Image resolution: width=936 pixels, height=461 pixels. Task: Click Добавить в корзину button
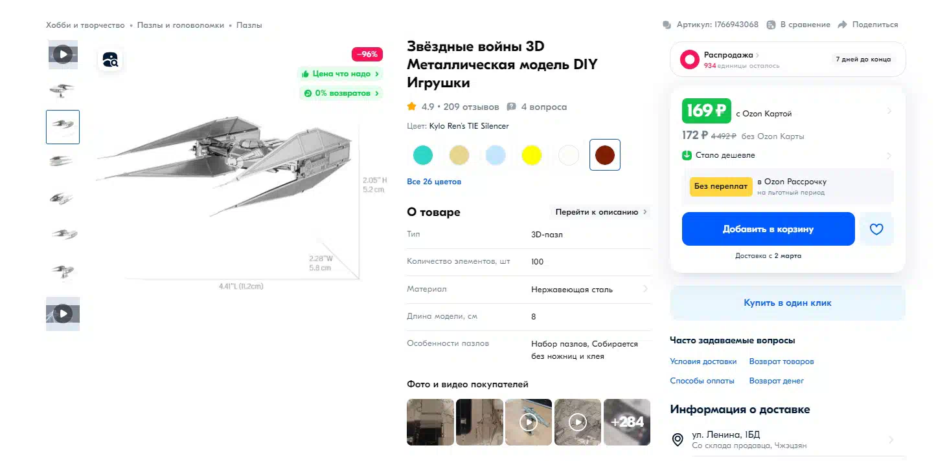point(768,229)
